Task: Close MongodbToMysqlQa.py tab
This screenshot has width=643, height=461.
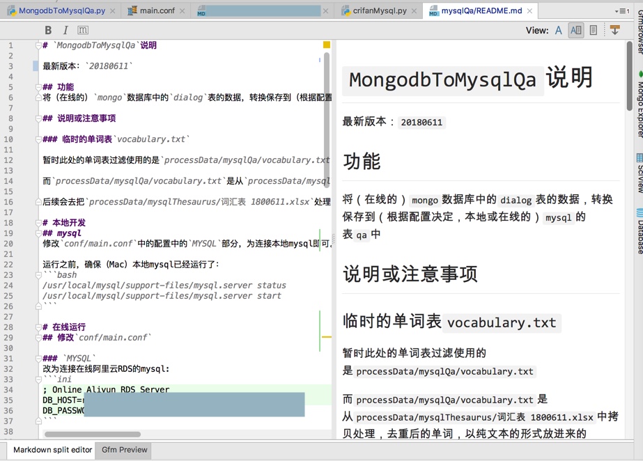Action: click(x=112, y=11)
